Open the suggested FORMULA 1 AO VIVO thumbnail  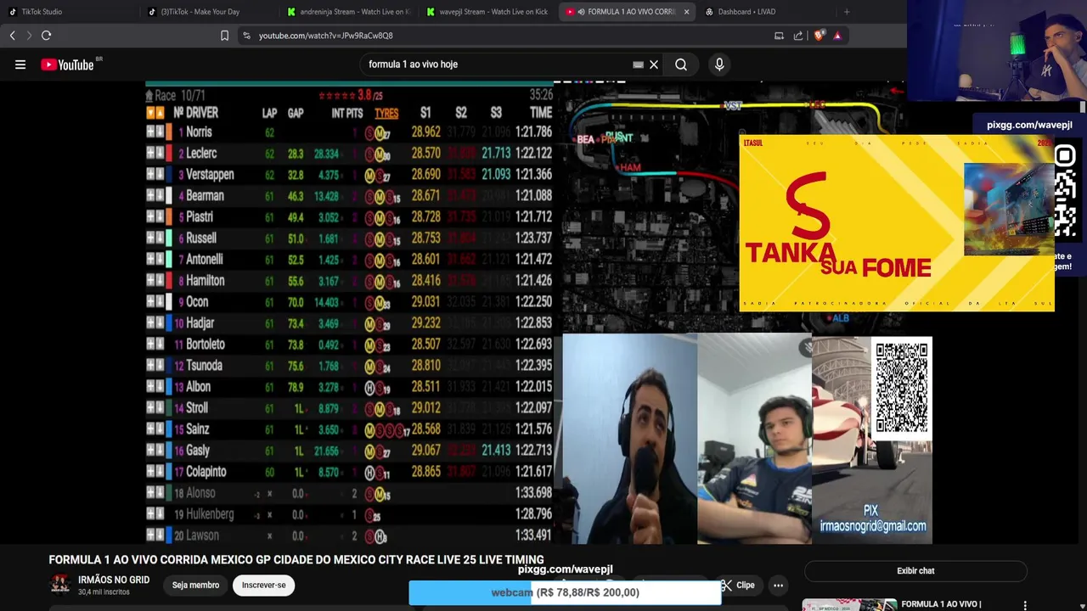(849, 605)
